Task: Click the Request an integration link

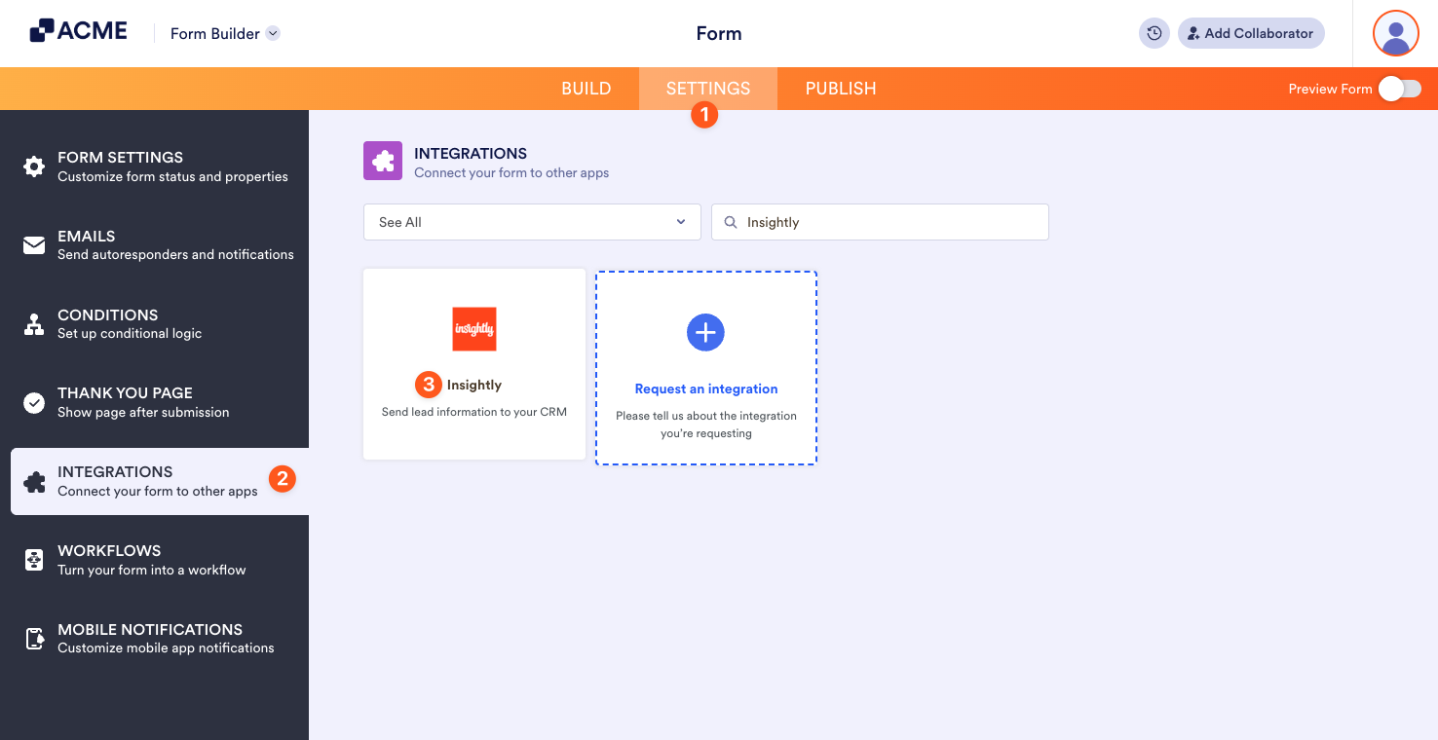Action: (x=705, y=388)
